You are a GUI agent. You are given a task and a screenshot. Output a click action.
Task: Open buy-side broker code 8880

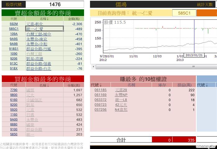14,125
